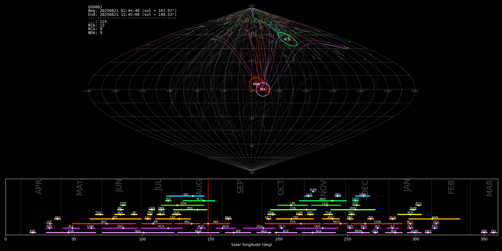Select the GEM shower bar label
Viewport: 502px width, 251px height.
(x=363, y=195)
